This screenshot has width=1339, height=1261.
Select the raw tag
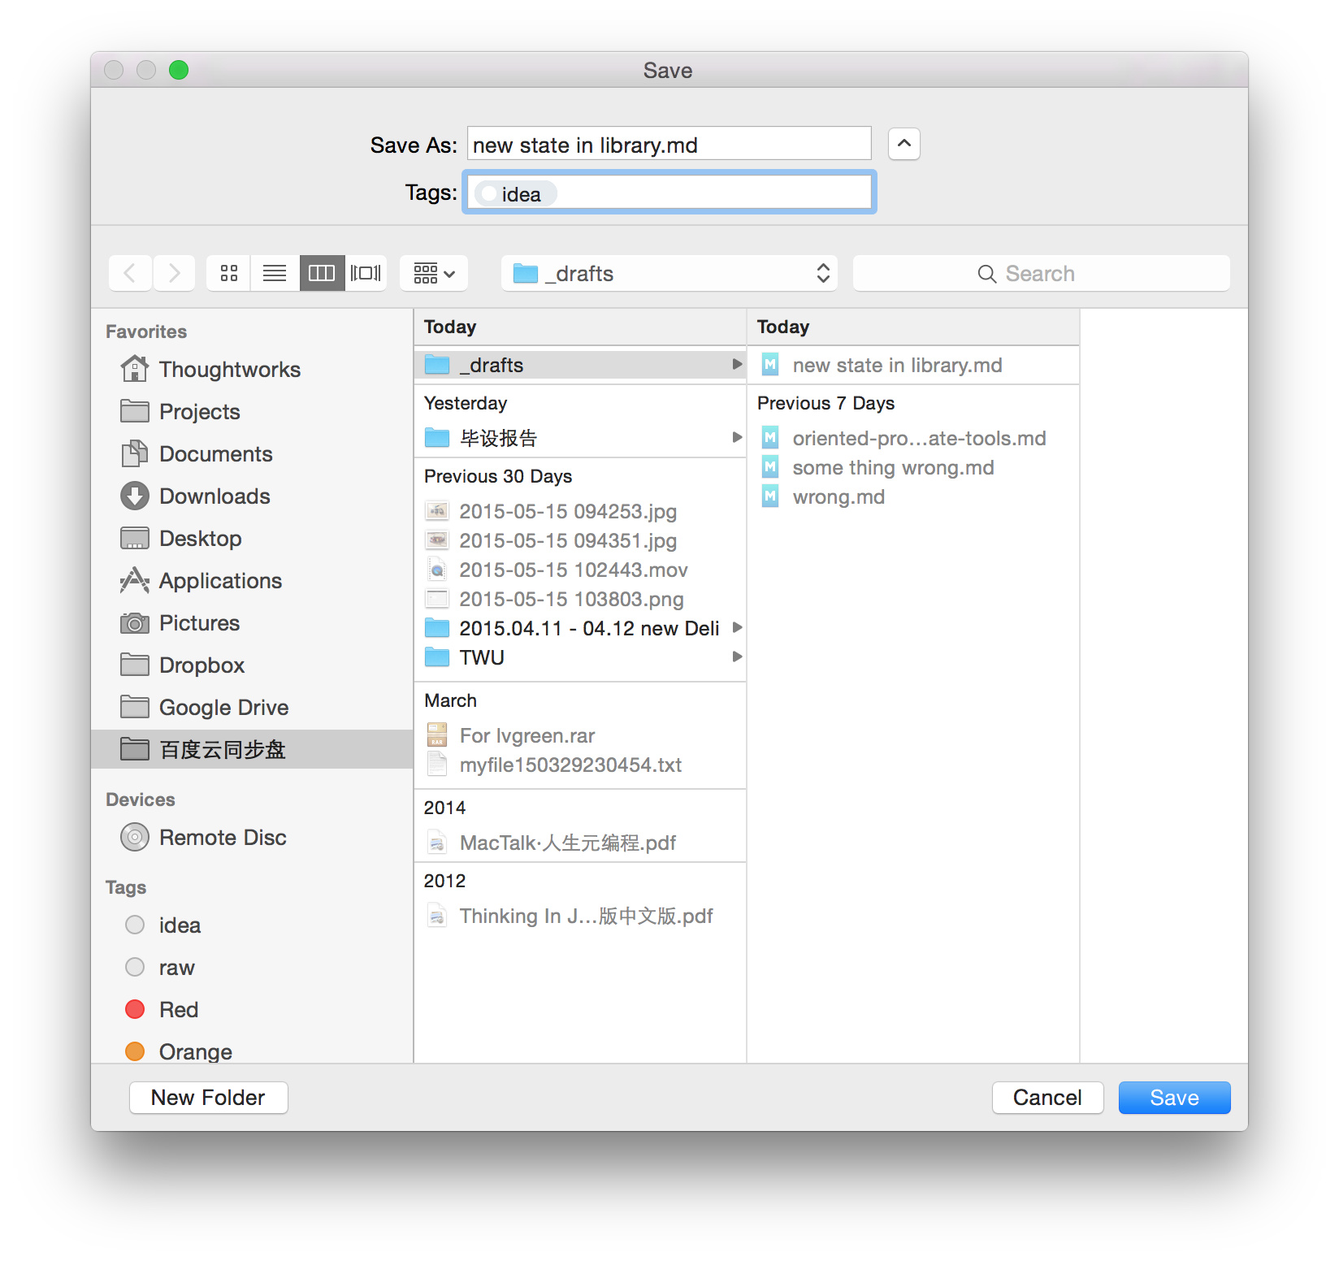(175, 967)
